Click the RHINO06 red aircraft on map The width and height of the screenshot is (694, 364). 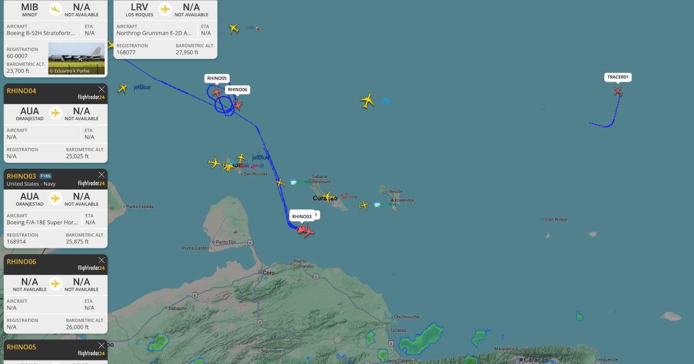(237, 105)
